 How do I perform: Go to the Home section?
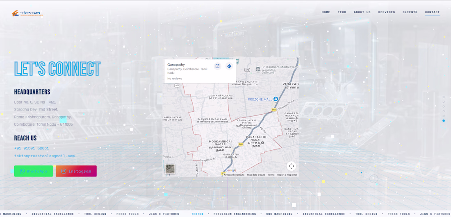[x=326, y=12]
